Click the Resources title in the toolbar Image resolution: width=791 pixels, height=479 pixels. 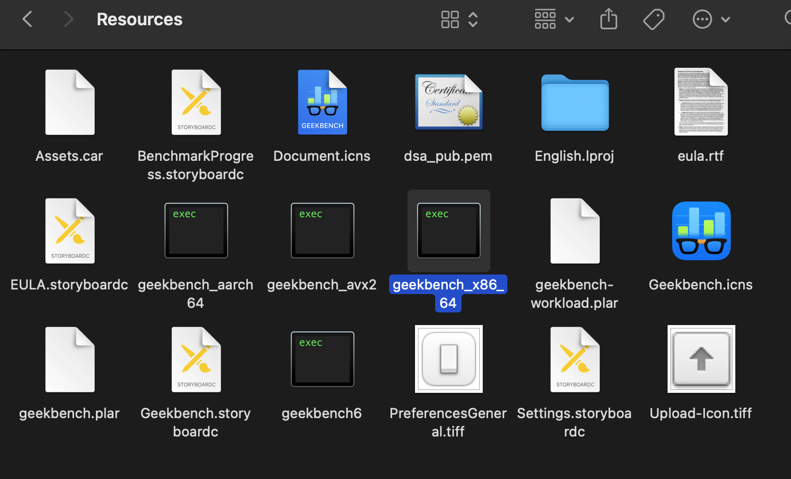(x=139, y=19)
